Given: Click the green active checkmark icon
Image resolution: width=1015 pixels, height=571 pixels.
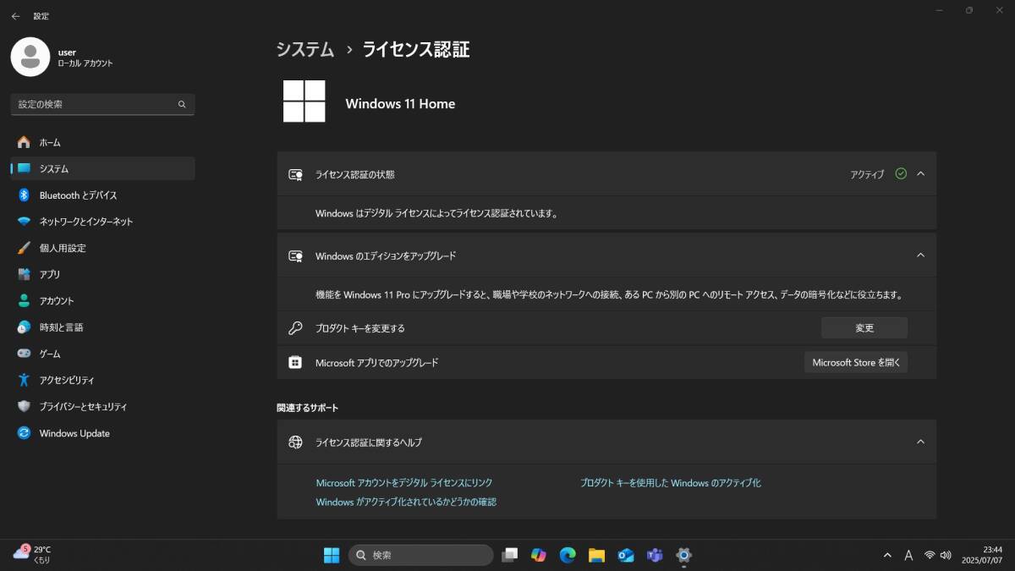Looking at the screenshot, I should tap(901, 173).
